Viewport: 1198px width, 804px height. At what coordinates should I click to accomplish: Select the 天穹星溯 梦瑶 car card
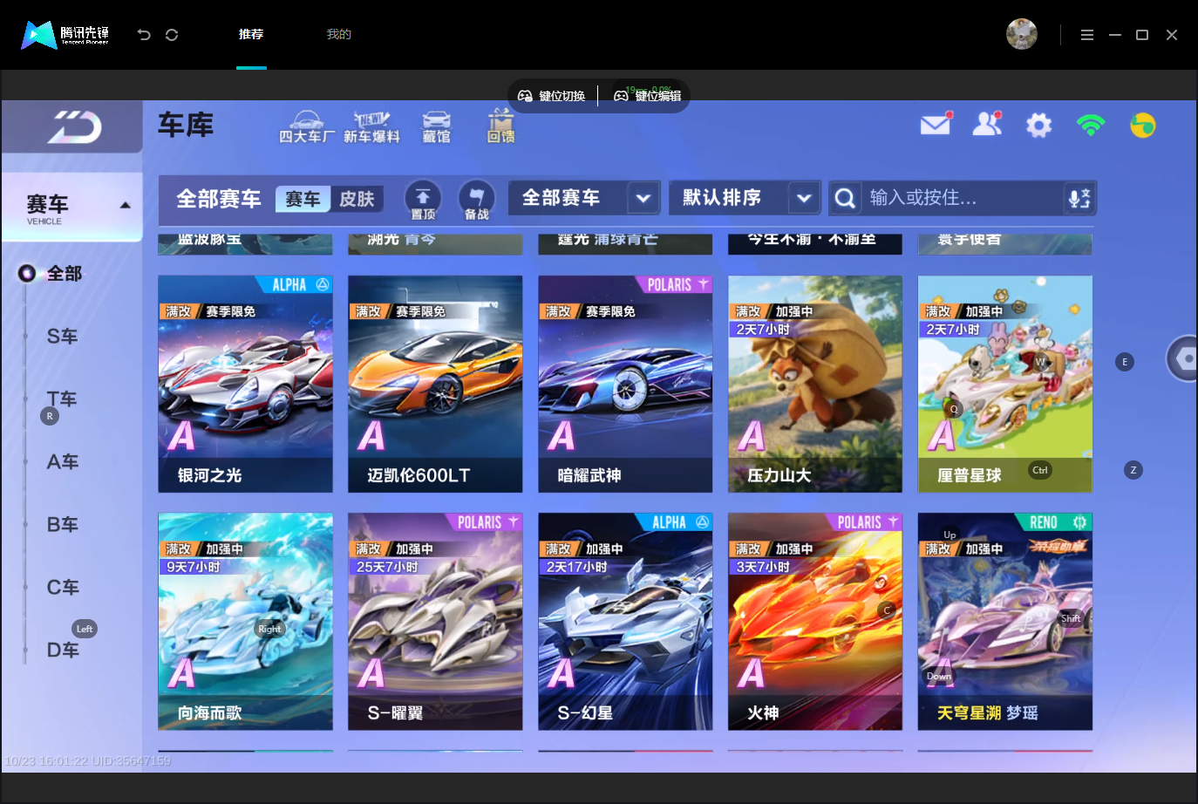(1005, 622)
